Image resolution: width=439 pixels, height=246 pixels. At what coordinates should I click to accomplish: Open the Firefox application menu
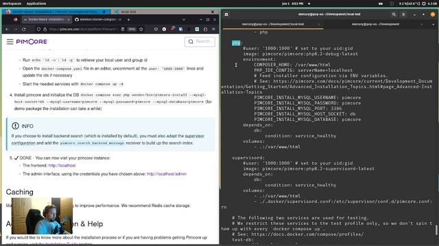(213, 29)
